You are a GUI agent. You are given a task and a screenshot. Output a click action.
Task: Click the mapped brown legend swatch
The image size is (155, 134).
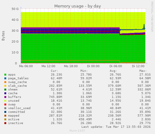pos(5,116)
